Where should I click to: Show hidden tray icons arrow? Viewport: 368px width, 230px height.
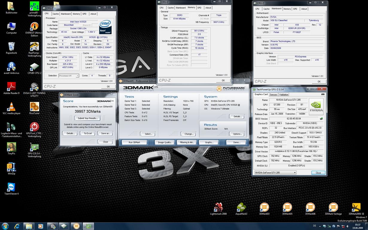click(319, 226)
